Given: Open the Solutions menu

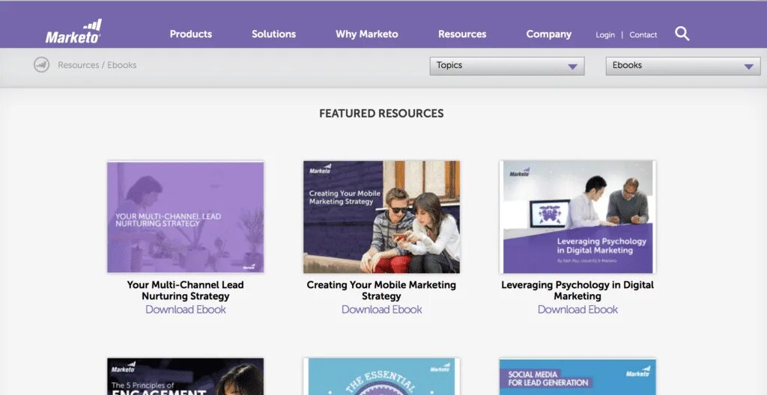Looking at the screenshot, I should tap(273, 34).
